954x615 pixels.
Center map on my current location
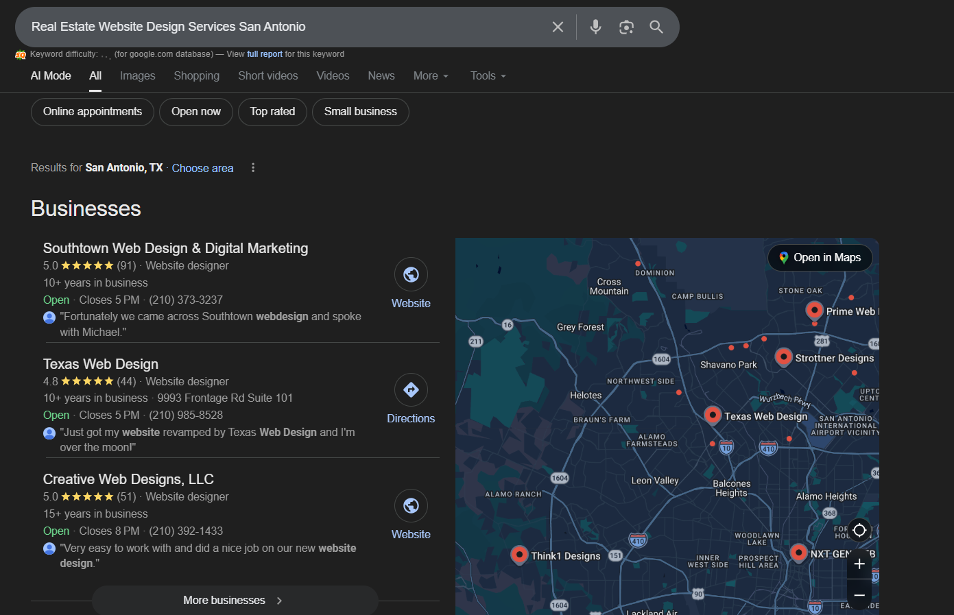(859, 530)
